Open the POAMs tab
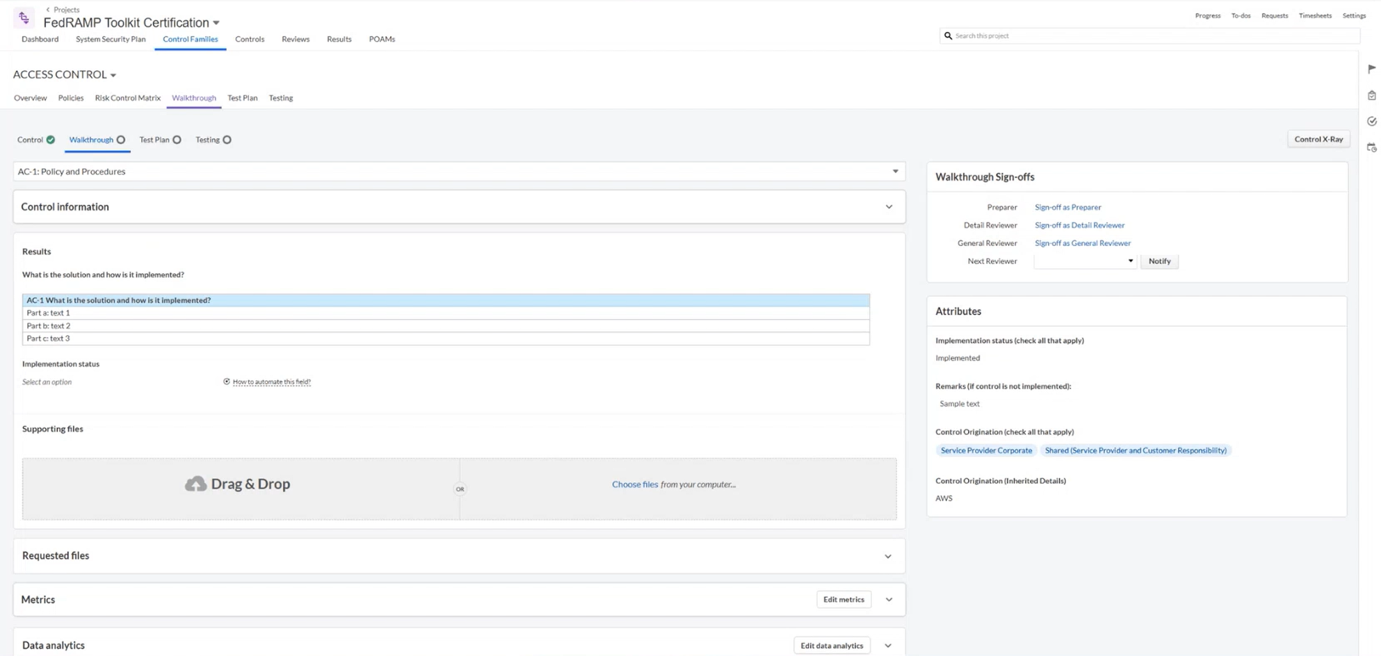The height and width of the screenshot is (656, 1381). pos(382,39)
